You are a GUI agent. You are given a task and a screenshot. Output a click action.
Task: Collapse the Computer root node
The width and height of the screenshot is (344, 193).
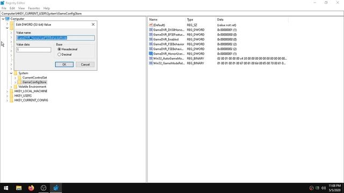(x=3, y=19)
